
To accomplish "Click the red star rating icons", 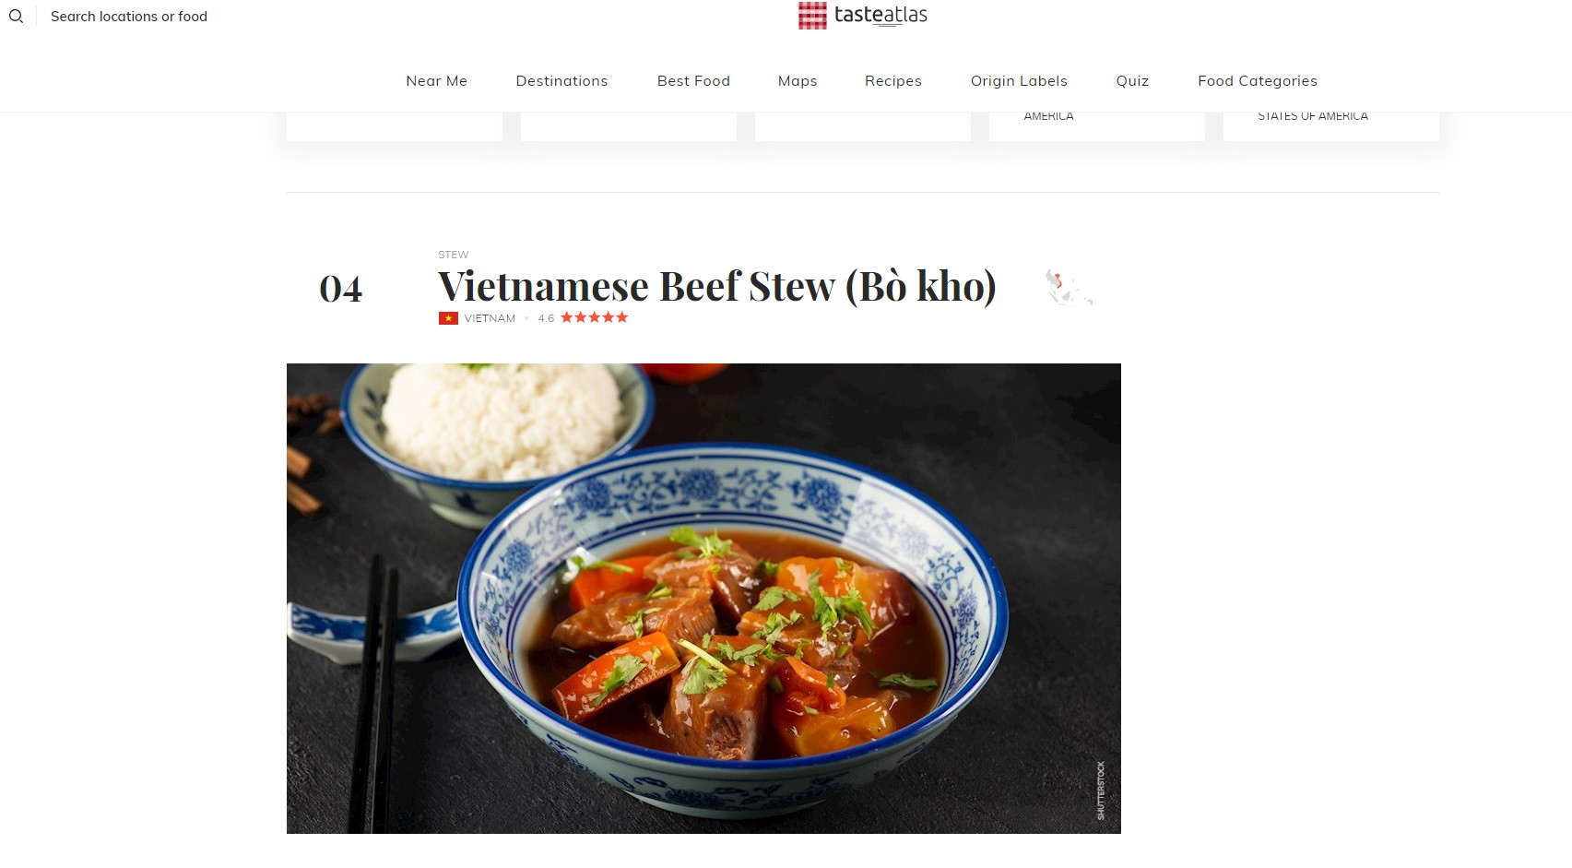I will tap(595, 317).
